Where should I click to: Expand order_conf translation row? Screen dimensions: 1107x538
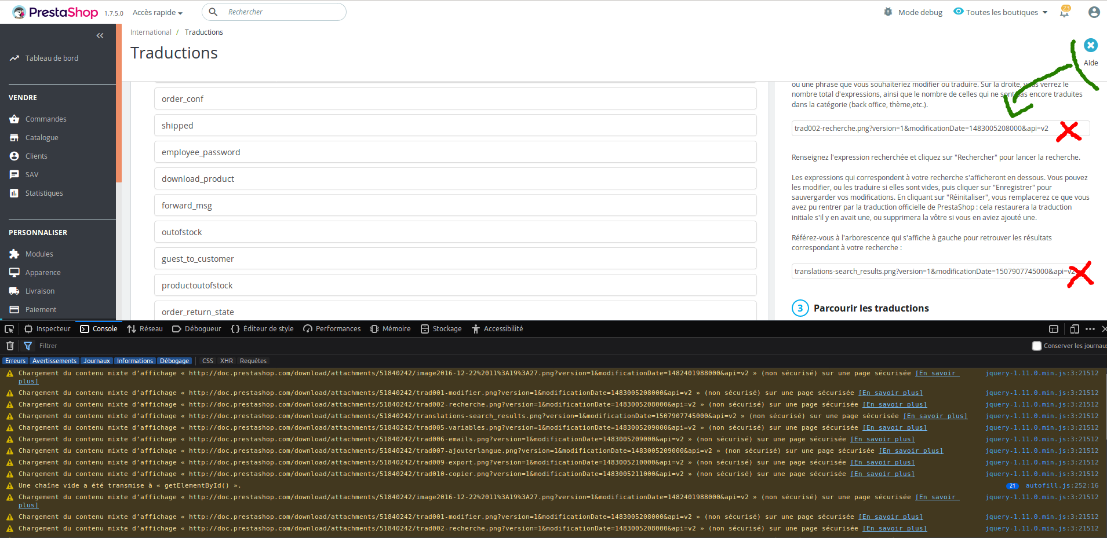click(x=456, y=99)
